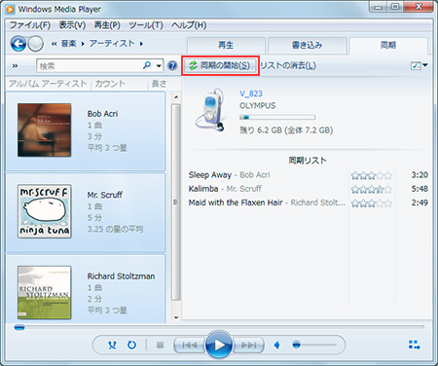438x366 pixels.
Task: Adjust the volume slider
Action: pyautogui.click(x=313, y=345)
